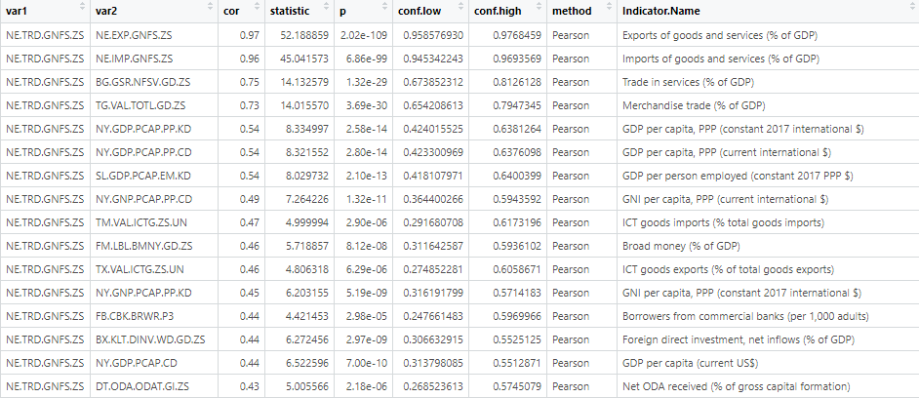Select the DT.ODA.ODAT.GI.ZS cell

(x=140, y=386)
